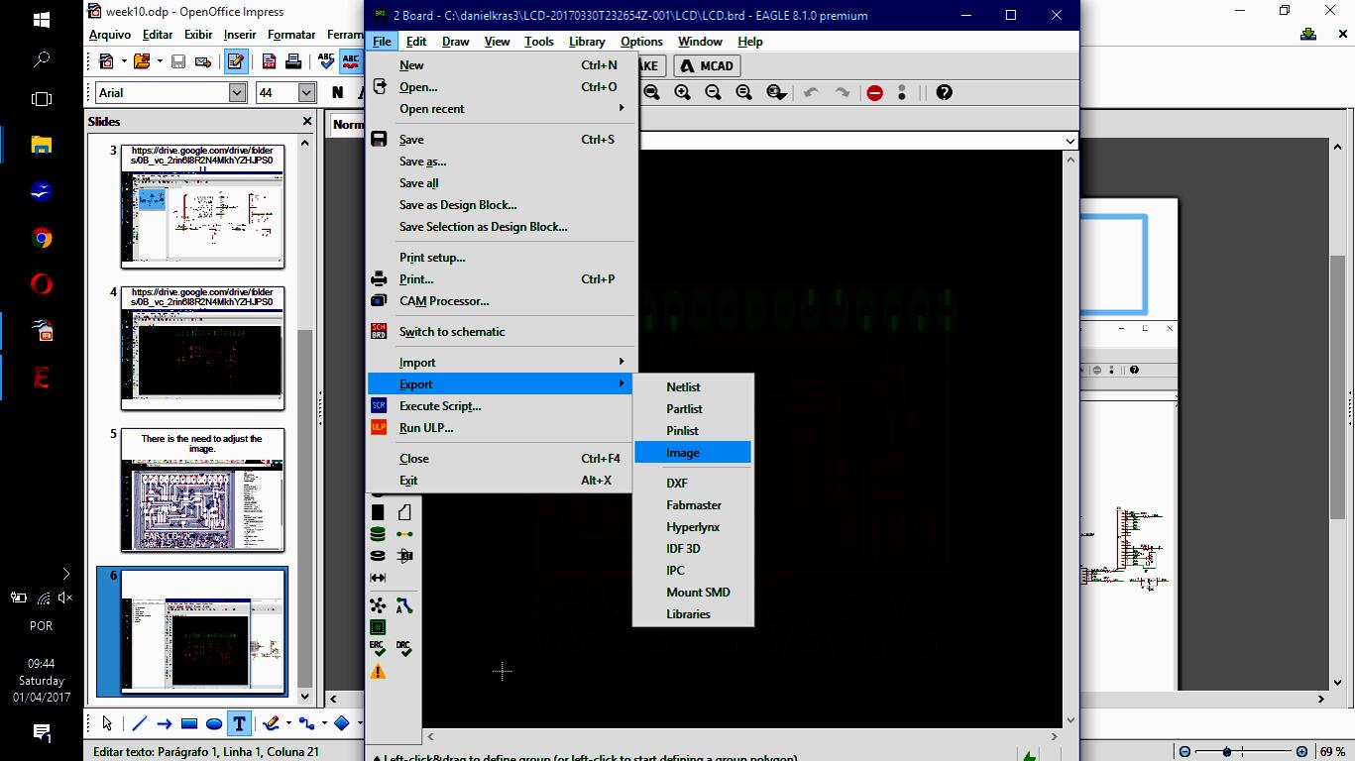Open the Errors warning triangle tool
The image size is (1355, 761).
(378, 672)
